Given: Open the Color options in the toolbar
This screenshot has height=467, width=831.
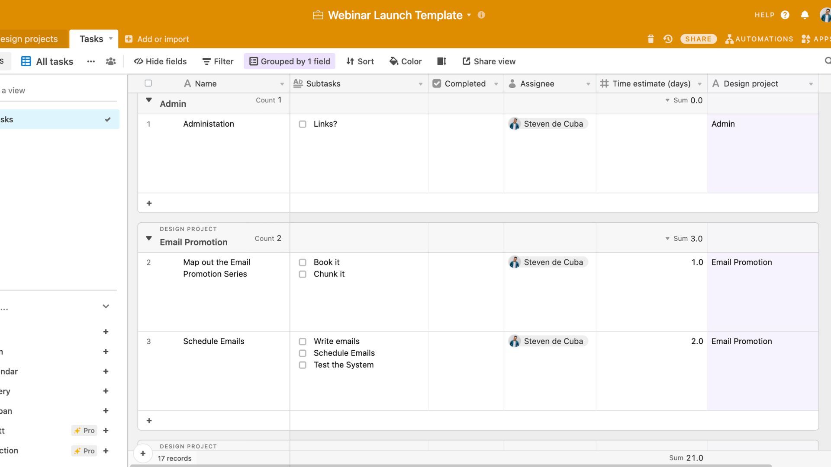Looking at the screenshot, I should pos(406,61).
